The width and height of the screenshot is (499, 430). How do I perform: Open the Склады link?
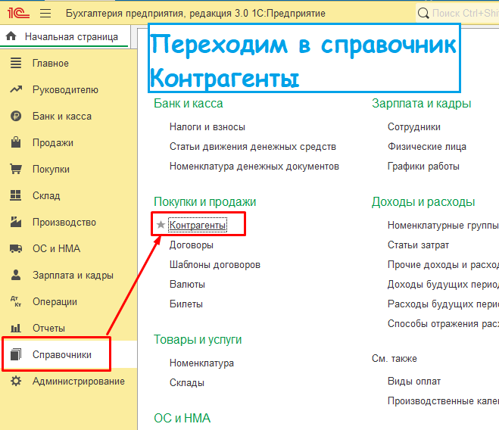point(187,382)
